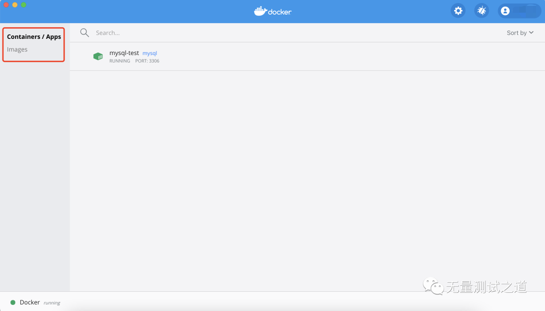Open the mysql image link
Viewport: 545px width, 311px height.
tap(150, 53)
